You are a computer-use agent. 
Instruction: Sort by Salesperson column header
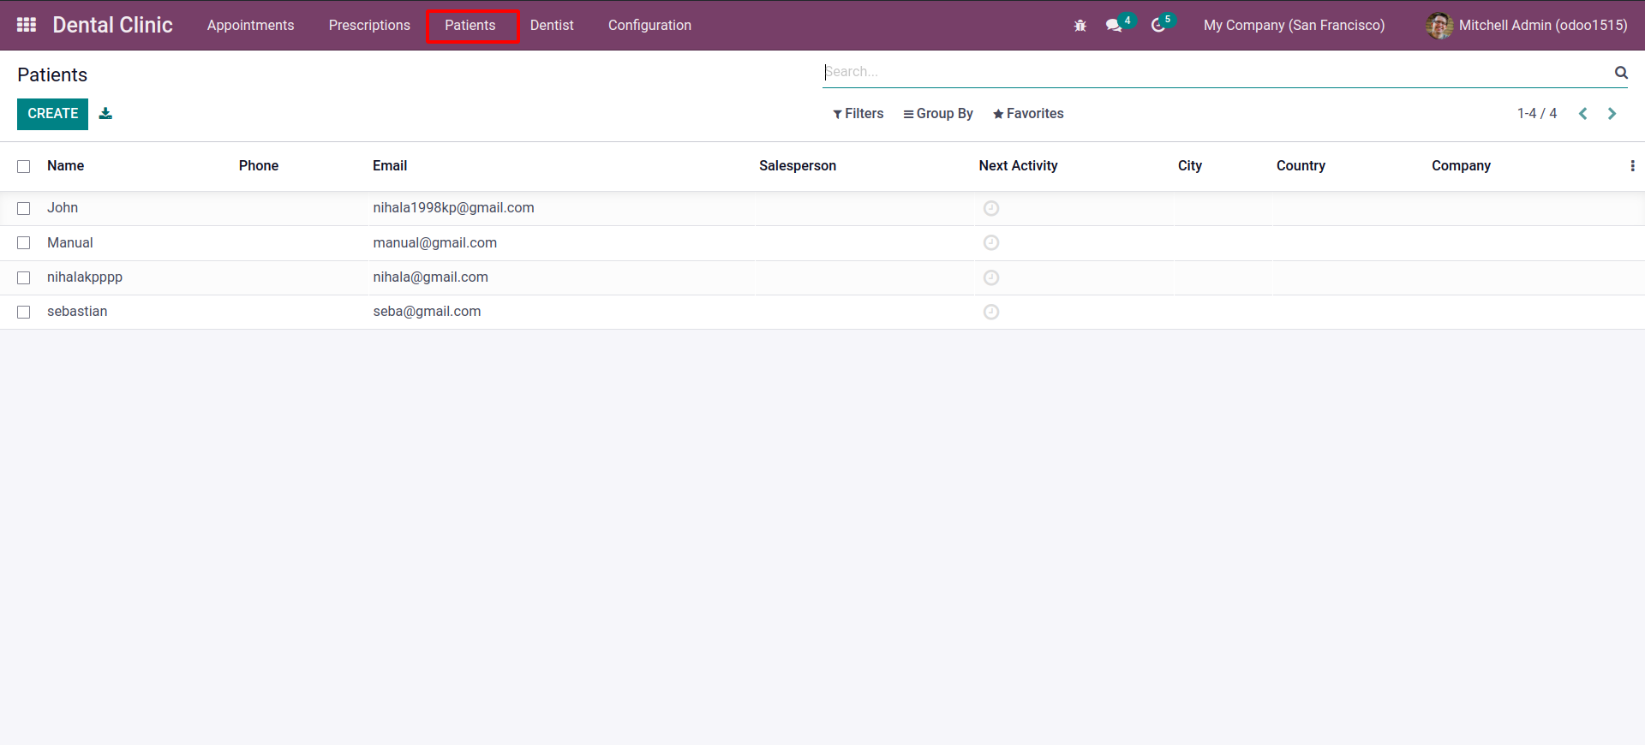coord(798,166)
